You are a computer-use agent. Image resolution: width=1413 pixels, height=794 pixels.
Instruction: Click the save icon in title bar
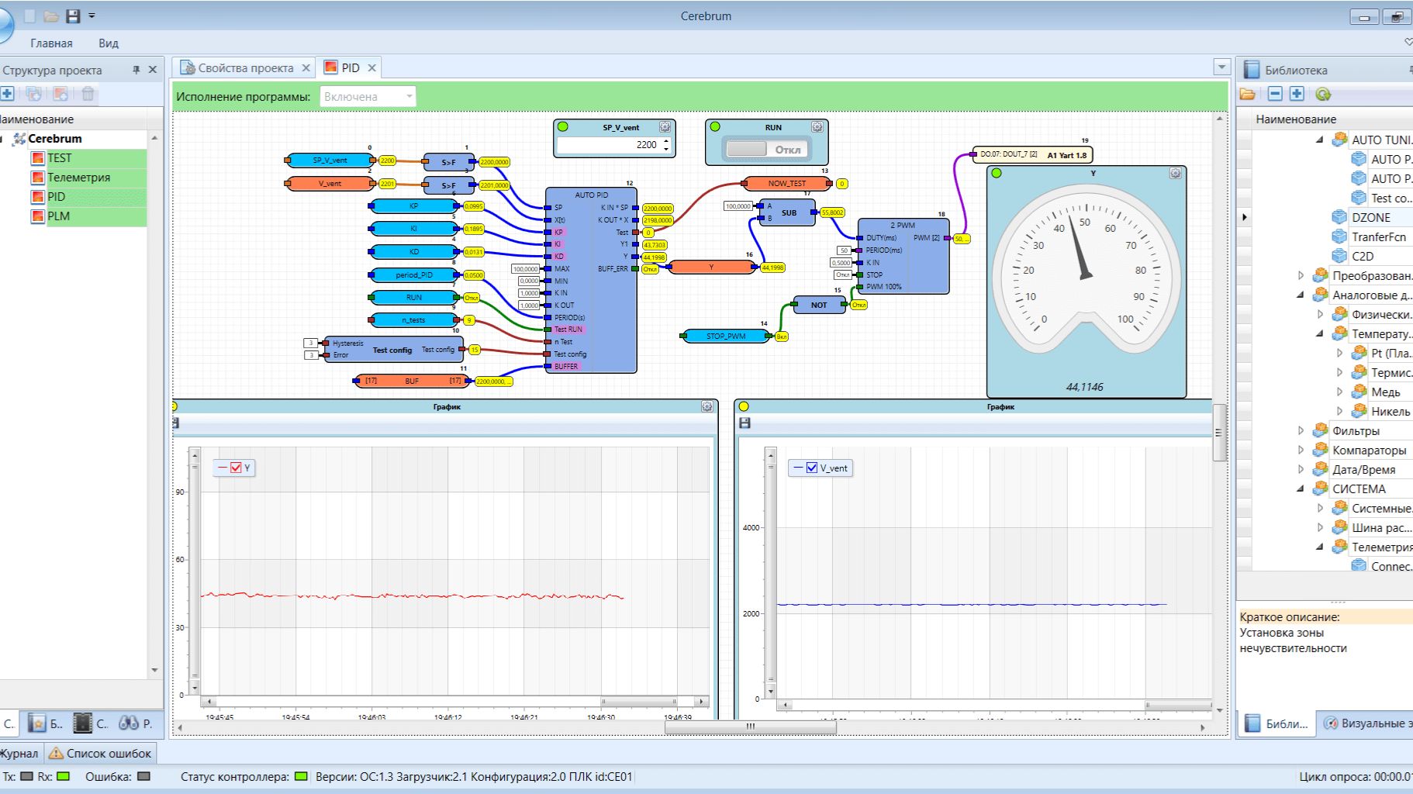point(73,16)
